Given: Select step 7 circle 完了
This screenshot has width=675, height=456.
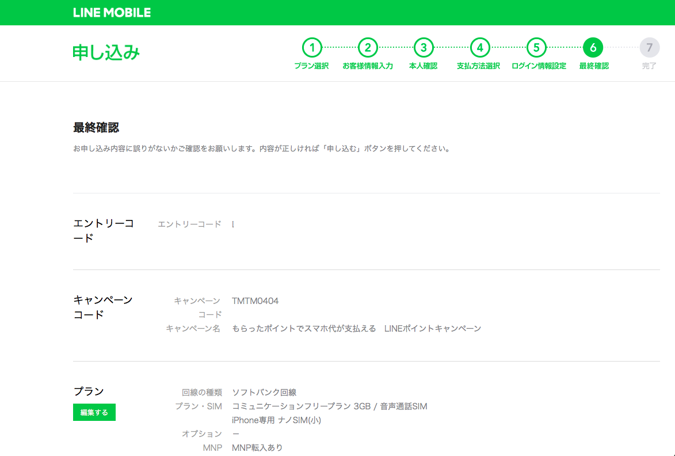Looking at the screenshot, I should coord(649,48).
